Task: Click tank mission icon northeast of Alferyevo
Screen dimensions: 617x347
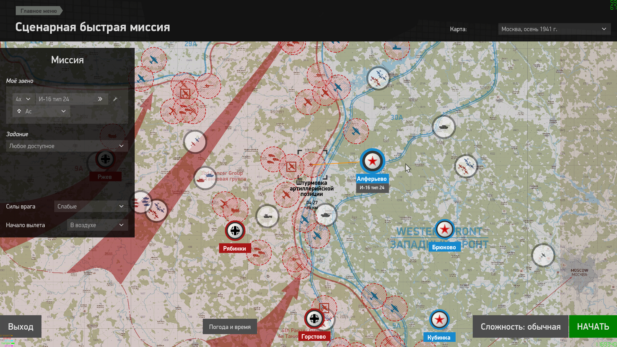Action: 444,127
